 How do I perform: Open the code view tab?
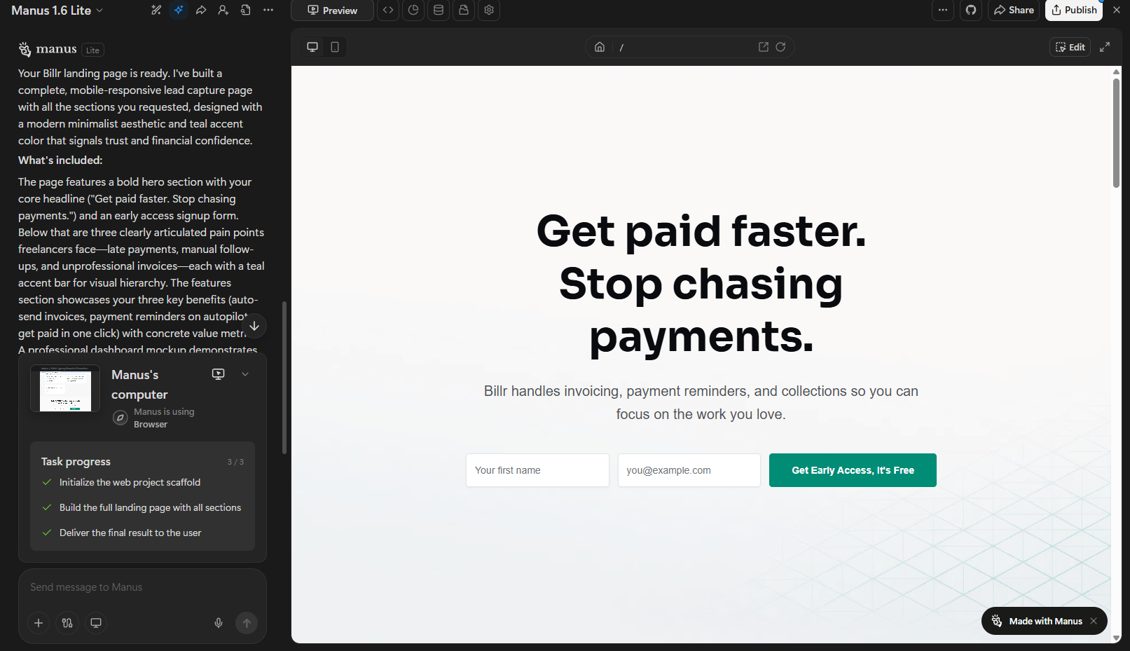pos(388,10)
